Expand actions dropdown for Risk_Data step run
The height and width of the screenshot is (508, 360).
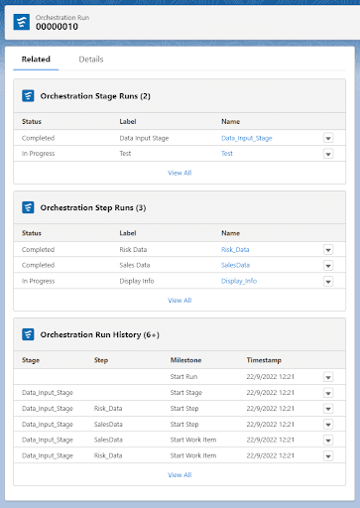328,250
